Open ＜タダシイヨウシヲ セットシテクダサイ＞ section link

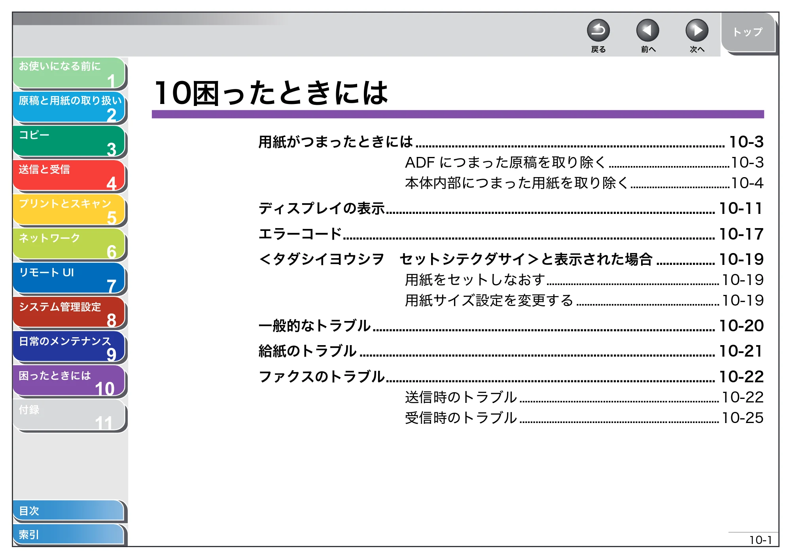511,259
